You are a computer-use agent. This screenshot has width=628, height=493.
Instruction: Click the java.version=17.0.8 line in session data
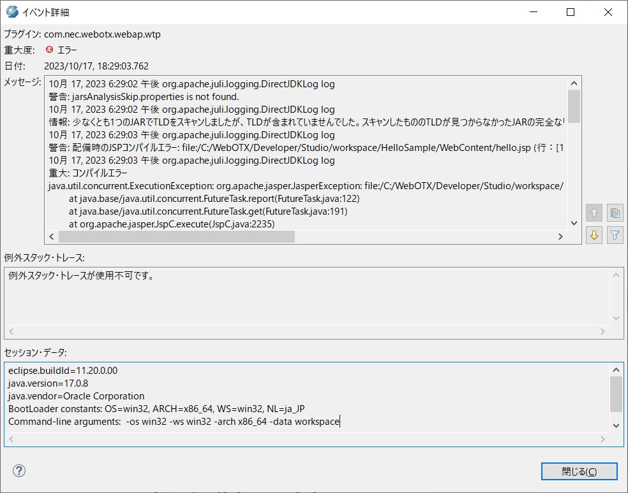[x=49, y=383]
